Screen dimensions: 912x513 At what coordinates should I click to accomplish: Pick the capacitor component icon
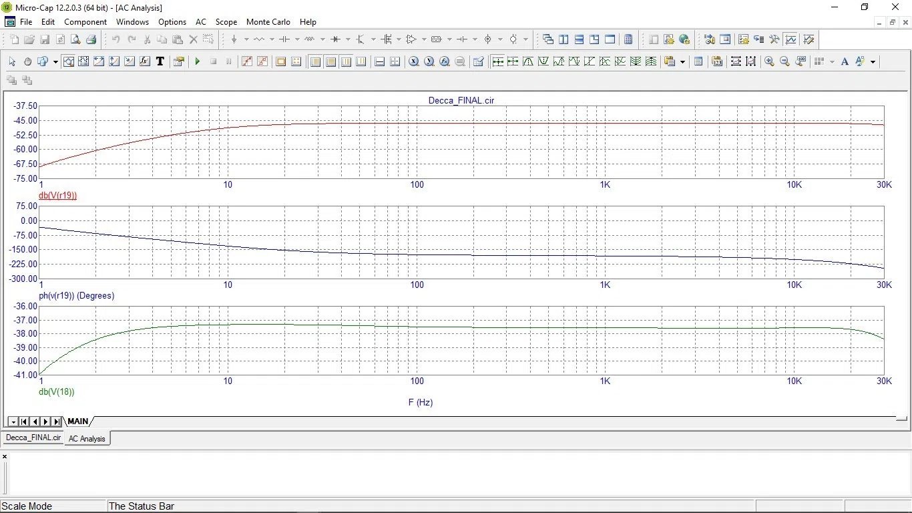(x=284, y=39)
